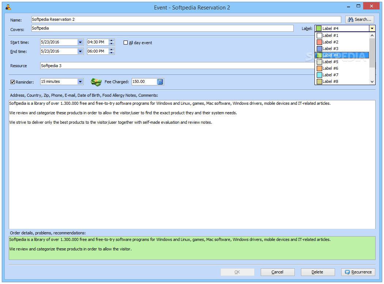Image resolution: width=384 pixels, height=284 pixels.
Task: Toggle the All day event checkbox
Action: coord(126,42)
